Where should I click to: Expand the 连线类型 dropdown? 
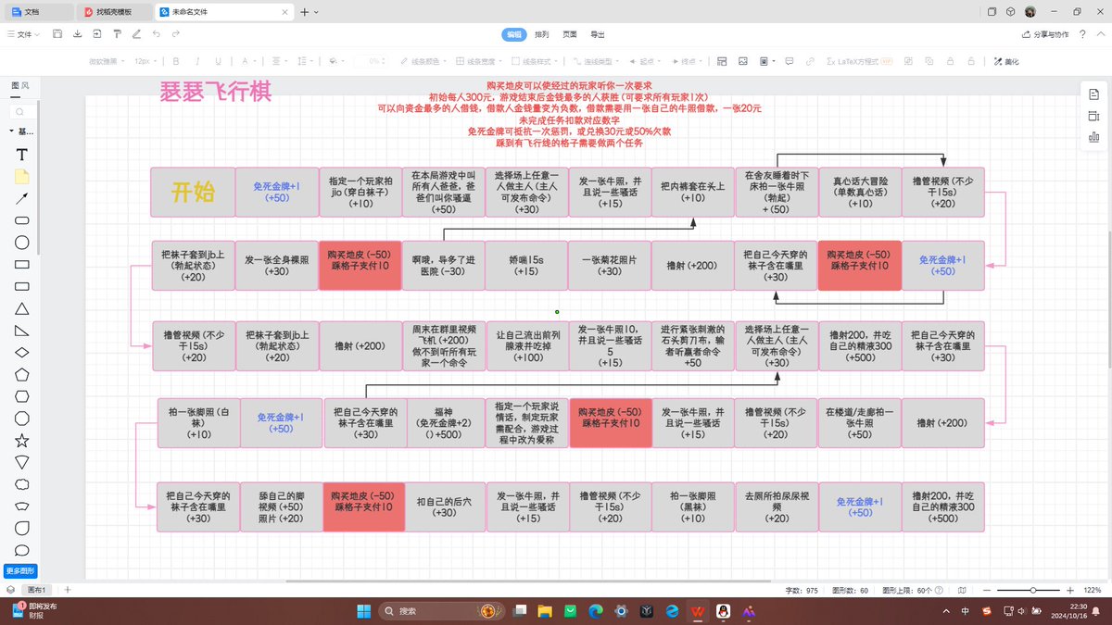(x=596, y=61)
